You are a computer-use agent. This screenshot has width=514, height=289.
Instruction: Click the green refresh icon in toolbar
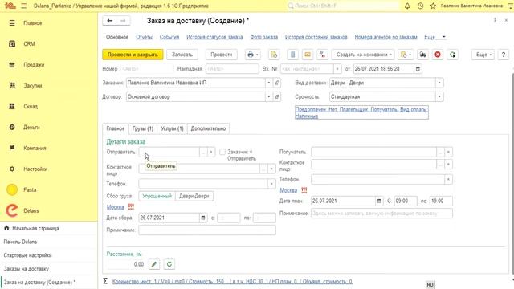[x=452, y=55]
